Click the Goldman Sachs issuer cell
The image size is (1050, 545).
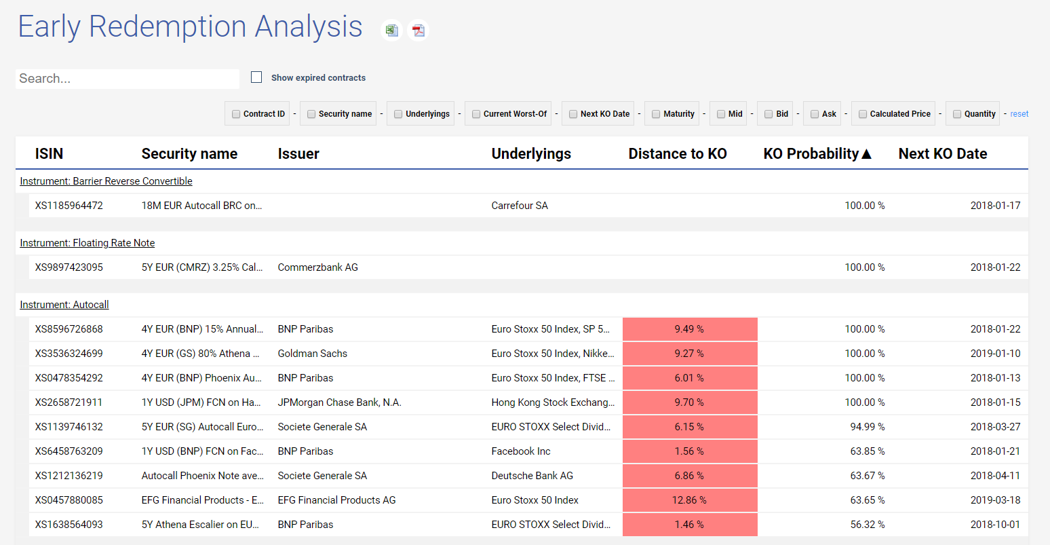click(x=313, y=354)
